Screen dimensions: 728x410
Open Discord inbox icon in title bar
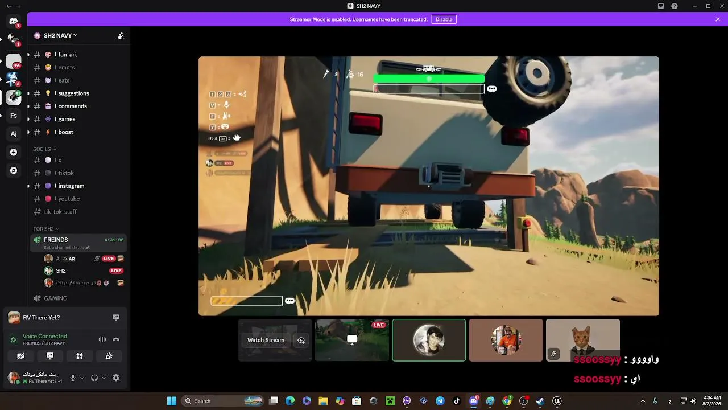pyautogui.click(x=661, y=6)
